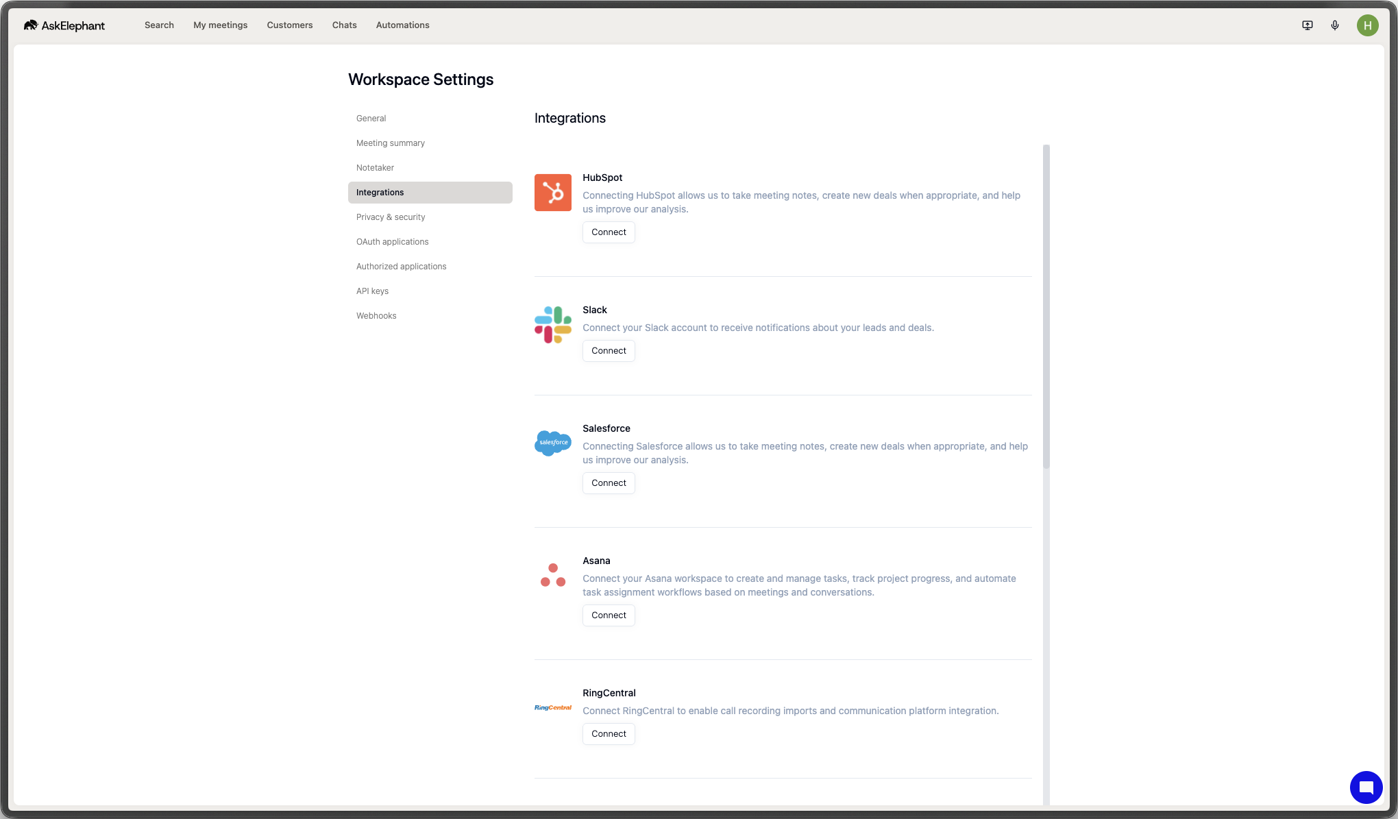The height and width of the screenshot is (819, 1398).
Task: Connect the Salesforce integration
Action: click(609, 483)
